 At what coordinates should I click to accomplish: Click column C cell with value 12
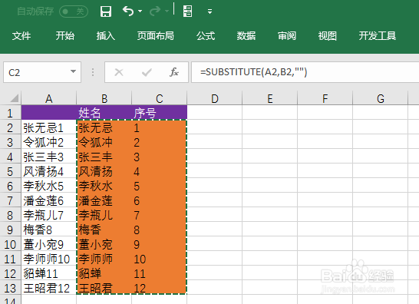160,288
